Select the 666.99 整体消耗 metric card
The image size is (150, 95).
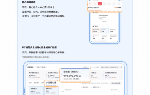[x=36, y=91]
